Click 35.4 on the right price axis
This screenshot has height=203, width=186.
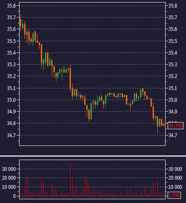click(x=173, y=53)
